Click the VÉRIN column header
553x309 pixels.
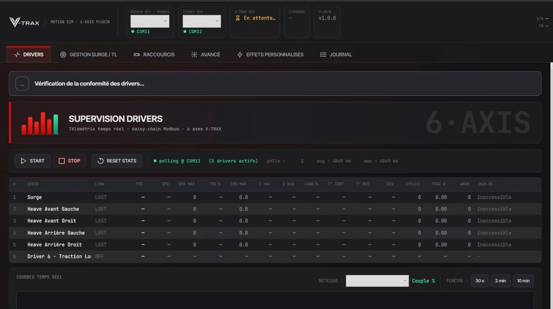(33, 184)
